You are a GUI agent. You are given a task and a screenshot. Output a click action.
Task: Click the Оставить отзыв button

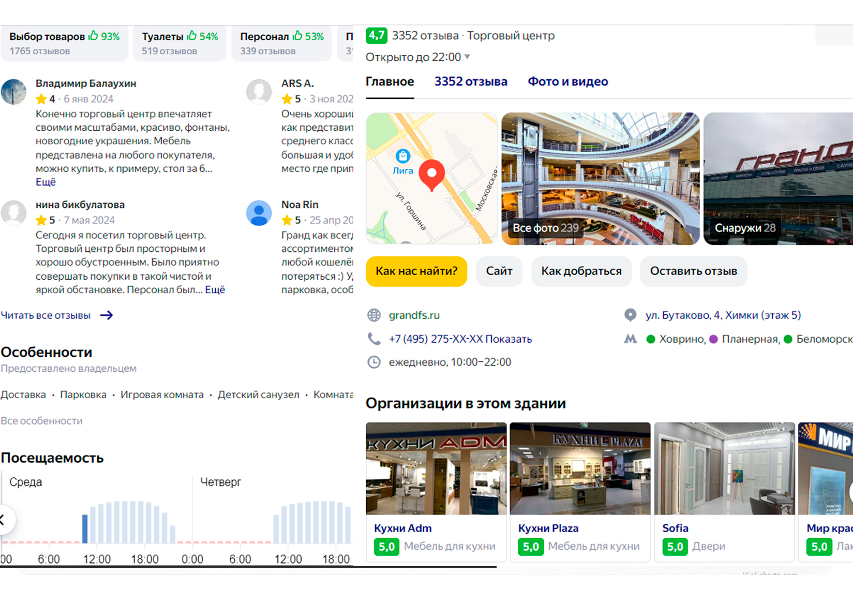pos(694,271)
